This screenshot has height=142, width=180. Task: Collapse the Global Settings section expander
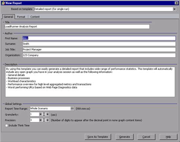[x=3, y=104]
